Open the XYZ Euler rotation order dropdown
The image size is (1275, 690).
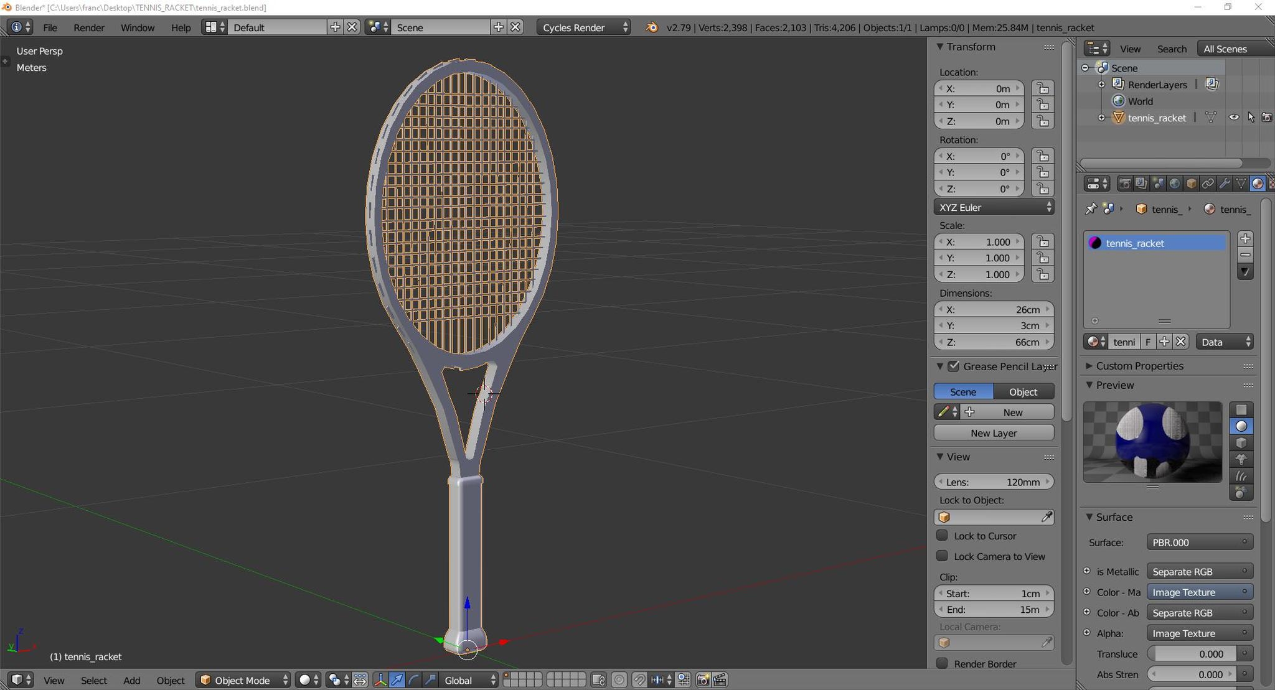pos(994,207)
